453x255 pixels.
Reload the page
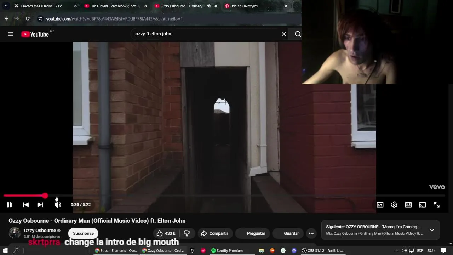point(28,18)
